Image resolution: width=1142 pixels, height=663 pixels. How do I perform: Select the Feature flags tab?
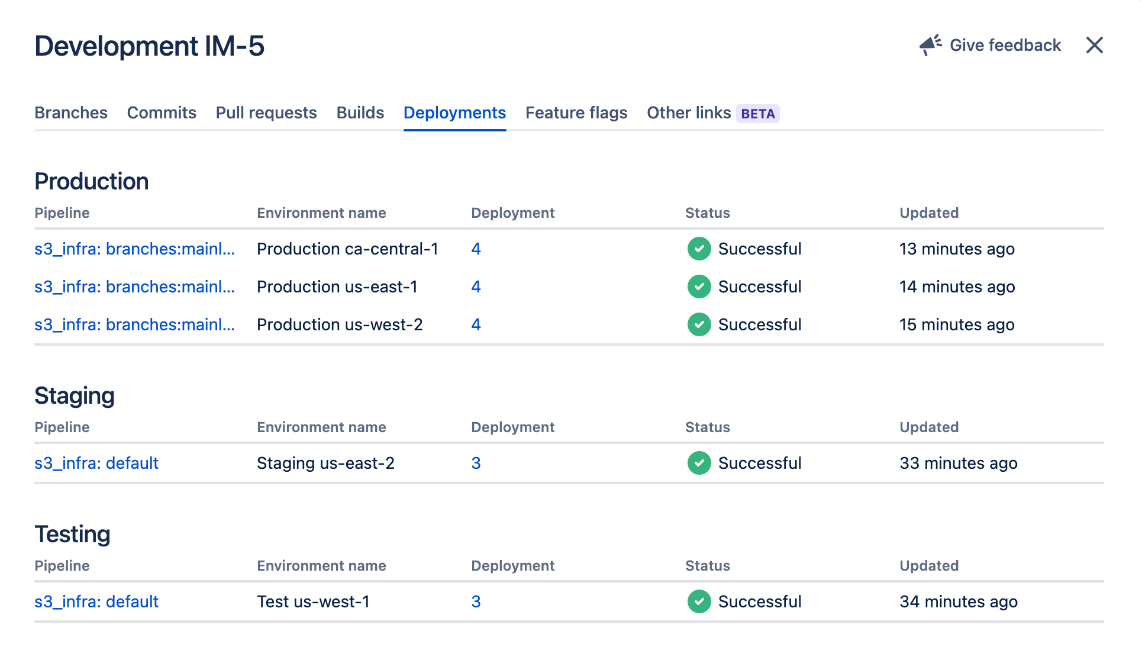point(576,112)
